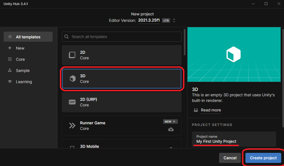
Task: Click the 2021.3.25f1 editor version text
Action: pos(149,20)
